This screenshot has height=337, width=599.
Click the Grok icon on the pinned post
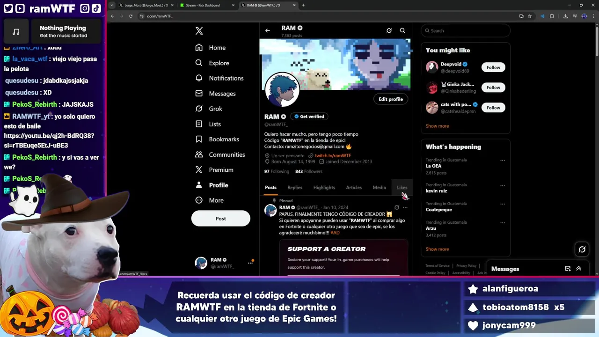click(x=397, y=207)
